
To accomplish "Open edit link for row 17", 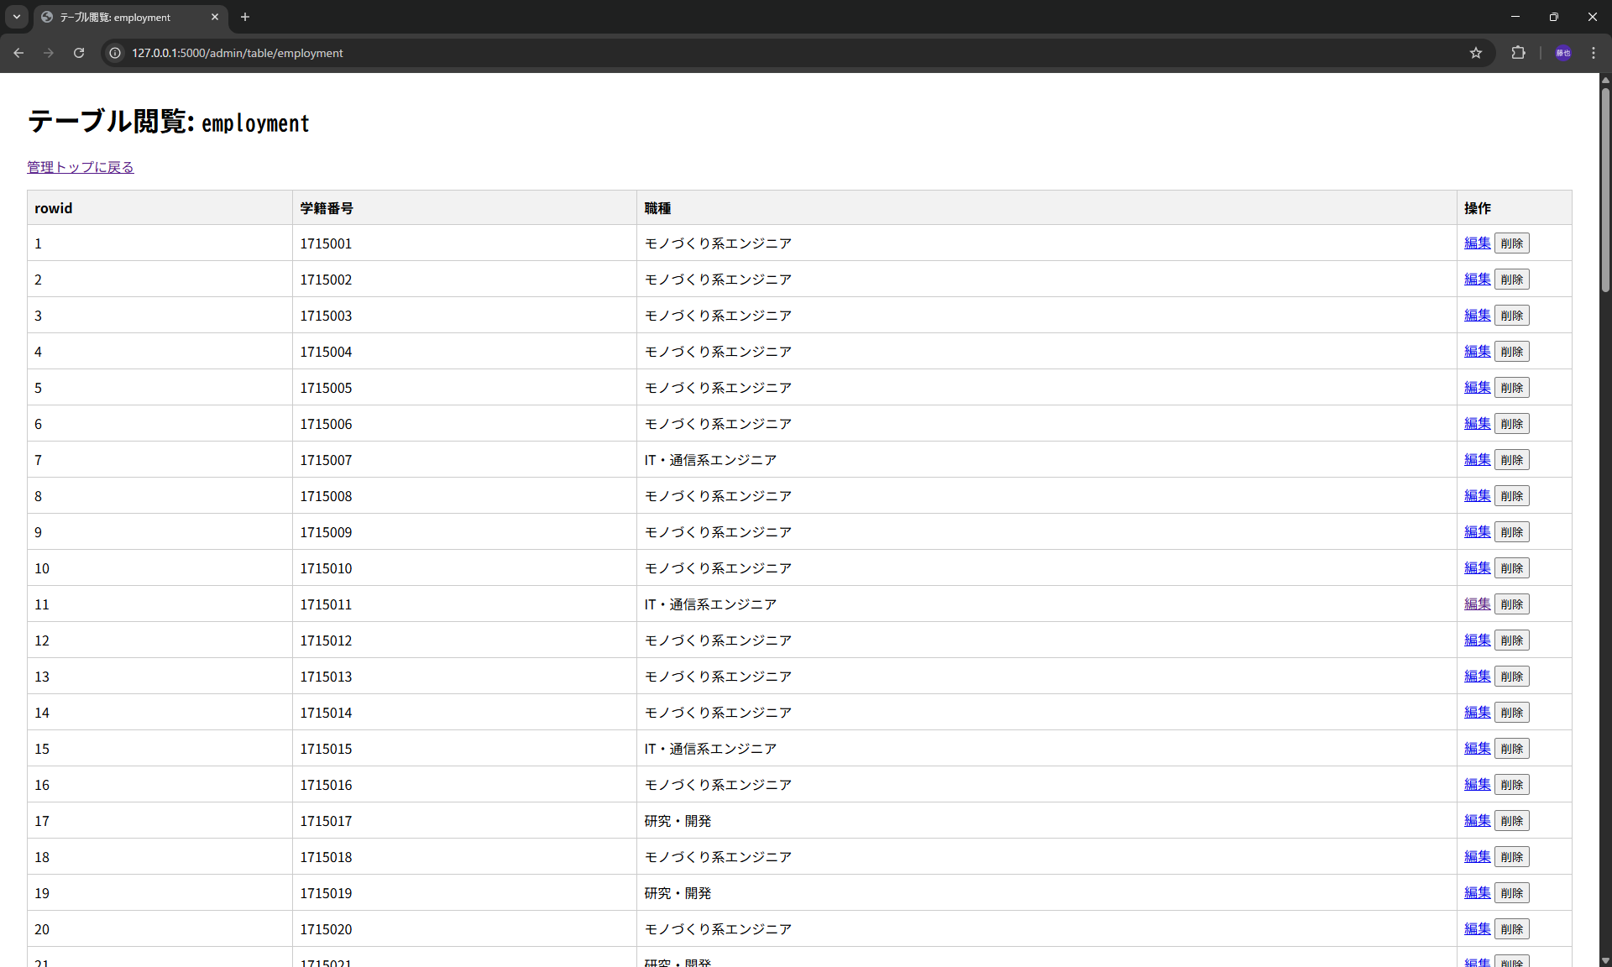I will [x=1477, y=821].
